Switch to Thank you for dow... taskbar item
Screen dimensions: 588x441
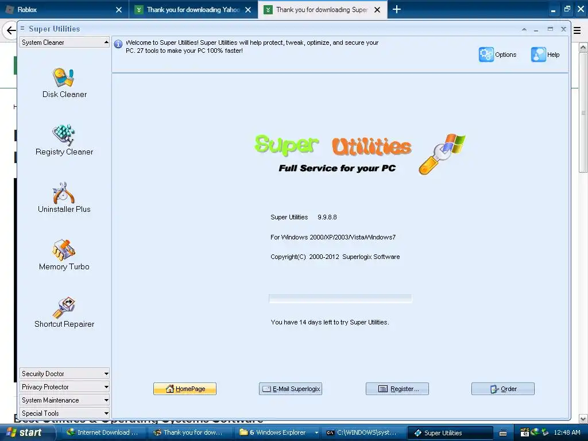pos(188,433)
